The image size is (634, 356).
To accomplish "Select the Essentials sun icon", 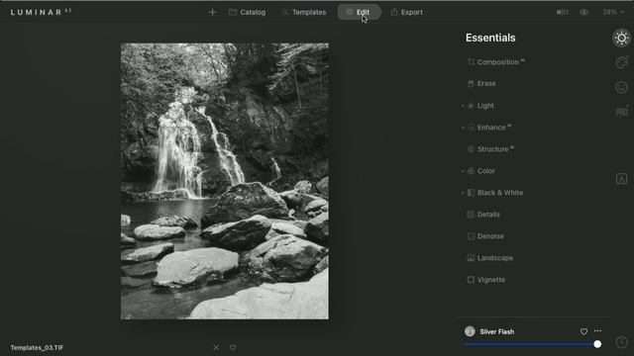I will tap(621, 39).
